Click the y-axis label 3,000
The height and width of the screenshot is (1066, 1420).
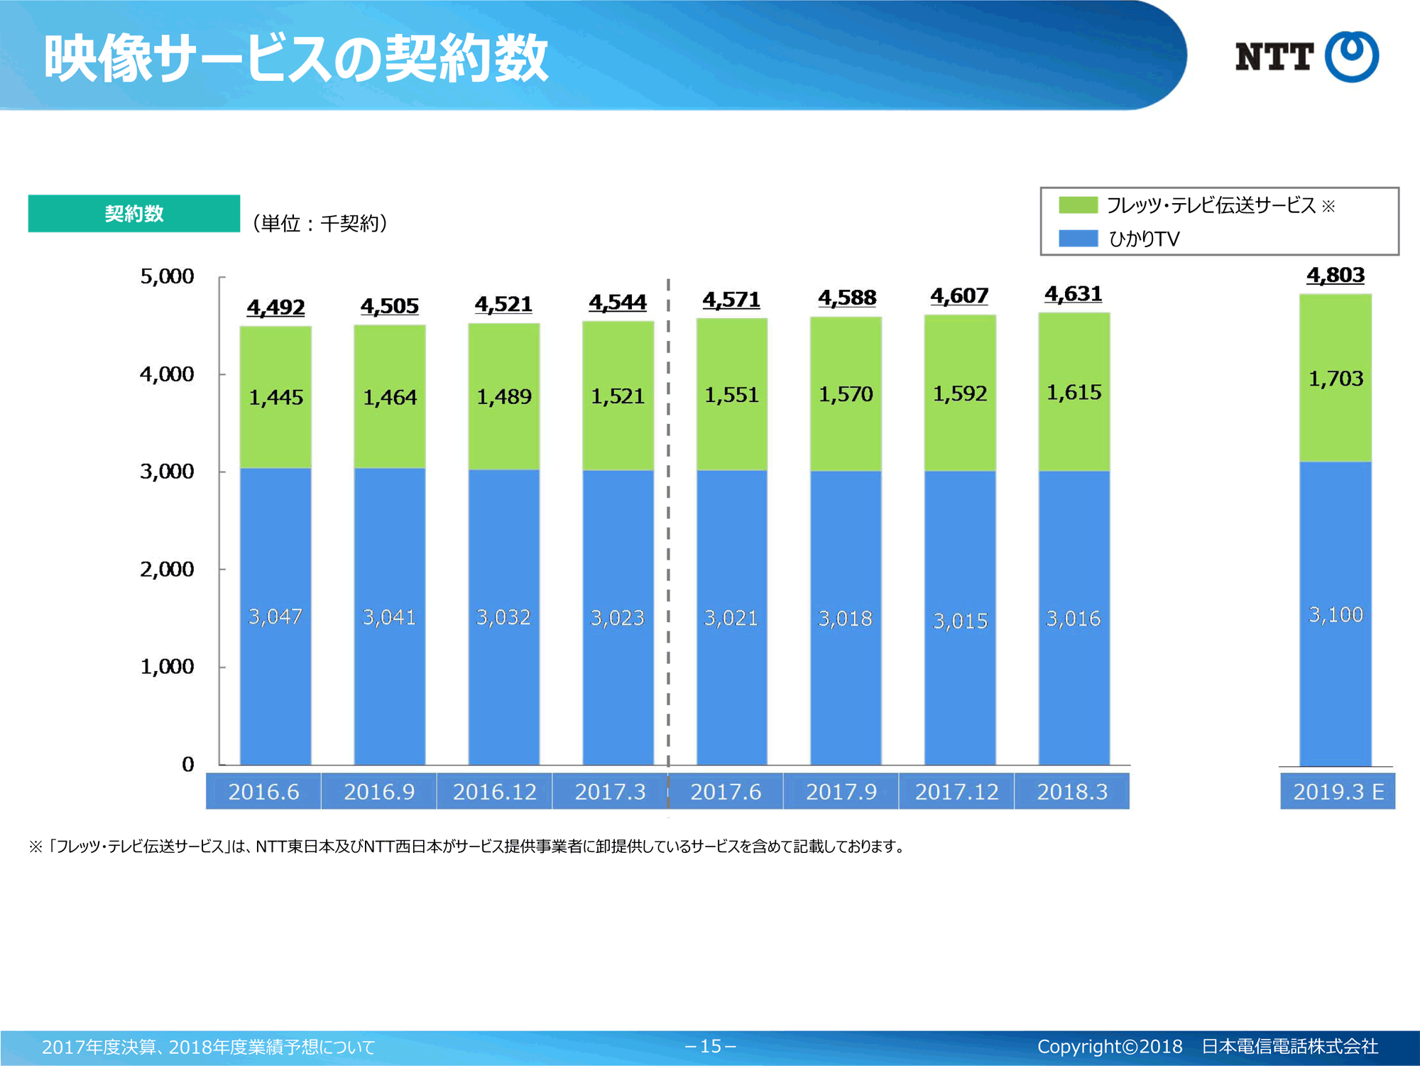(x=167, y=472)
